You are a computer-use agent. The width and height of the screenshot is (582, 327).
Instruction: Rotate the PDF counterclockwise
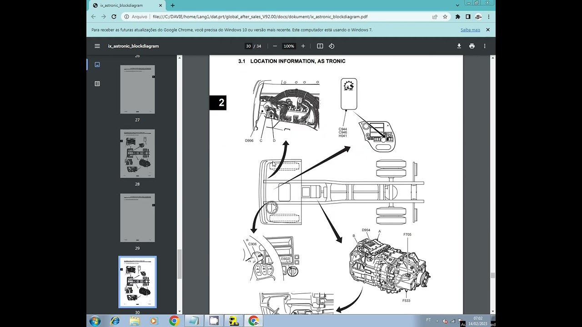point(331,46)
